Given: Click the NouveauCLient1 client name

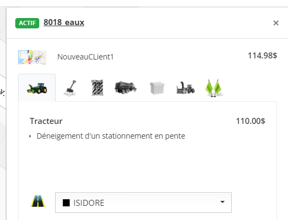Looking at the screenshot, I should pos(86,57).
